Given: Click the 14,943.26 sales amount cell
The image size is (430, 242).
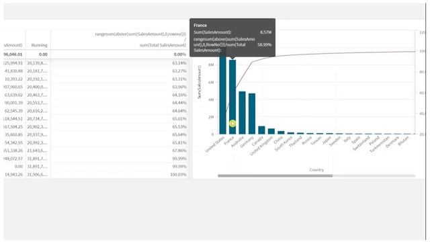Looking at the screenshot, I should (13, 175).
